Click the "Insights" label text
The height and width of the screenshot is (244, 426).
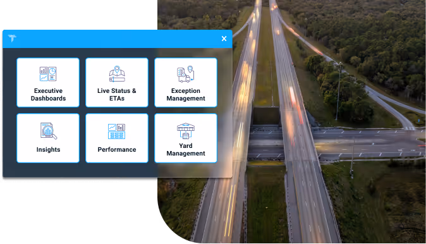coord(49,149)
